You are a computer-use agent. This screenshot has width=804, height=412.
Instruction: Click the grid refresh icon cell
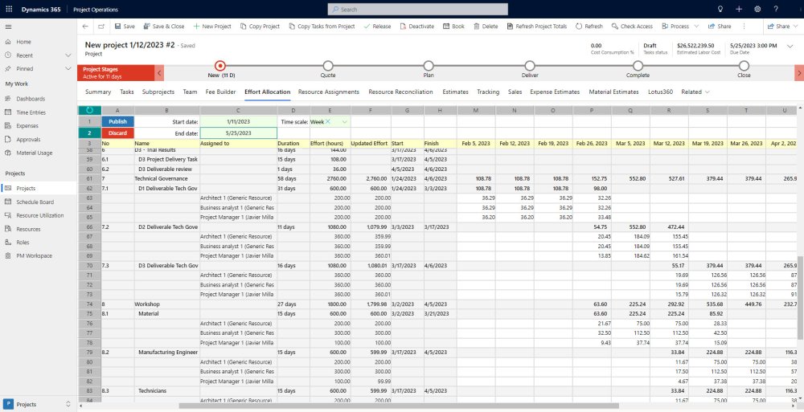90,110
